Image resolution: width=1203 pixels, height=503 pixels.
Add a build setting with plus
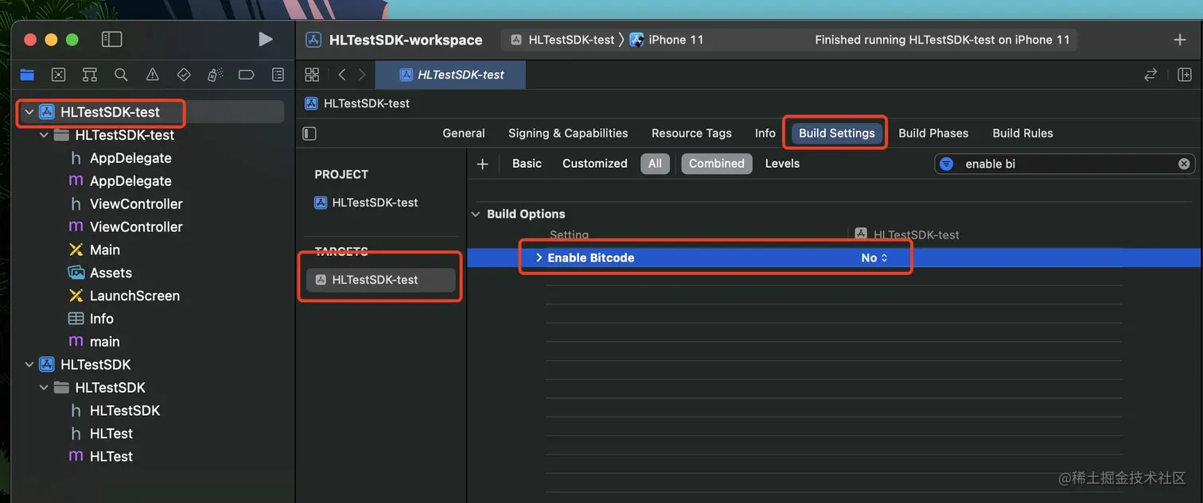point(482,164)
